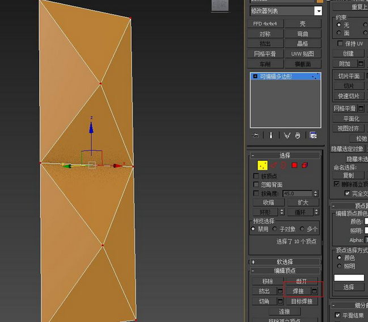Viewport: 368px width, 322px height.
Task: Select Edge sub-object level icon
Action: point(273,165)
